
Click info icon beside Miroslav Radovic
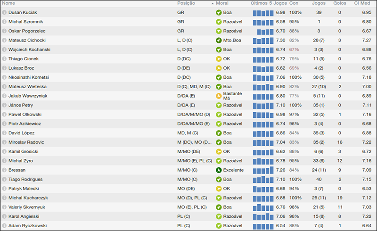(4, 142)
